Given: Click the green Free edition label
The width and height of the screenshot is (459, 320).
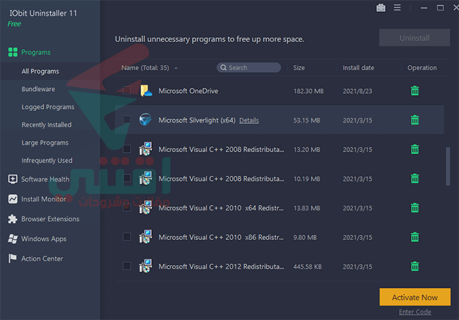Looking at the screenshot, I should tap(14, 24).
